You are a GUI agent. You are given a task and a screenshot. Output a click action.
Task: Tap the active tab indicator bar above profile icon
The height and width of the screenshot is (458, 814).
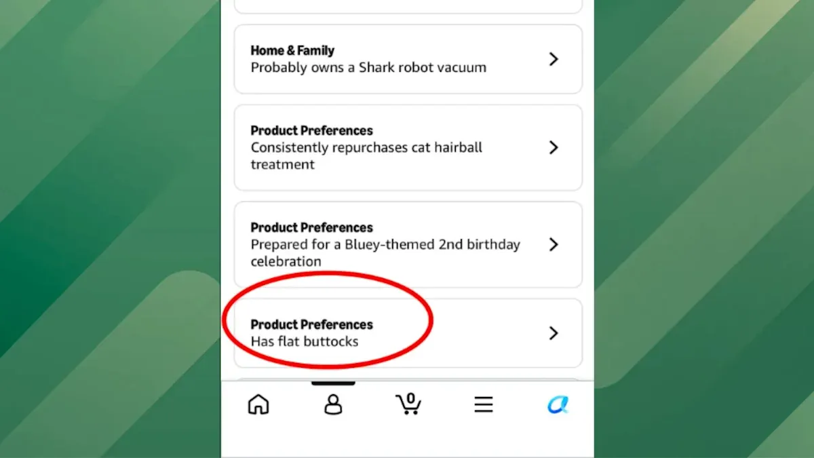(333, 383)
